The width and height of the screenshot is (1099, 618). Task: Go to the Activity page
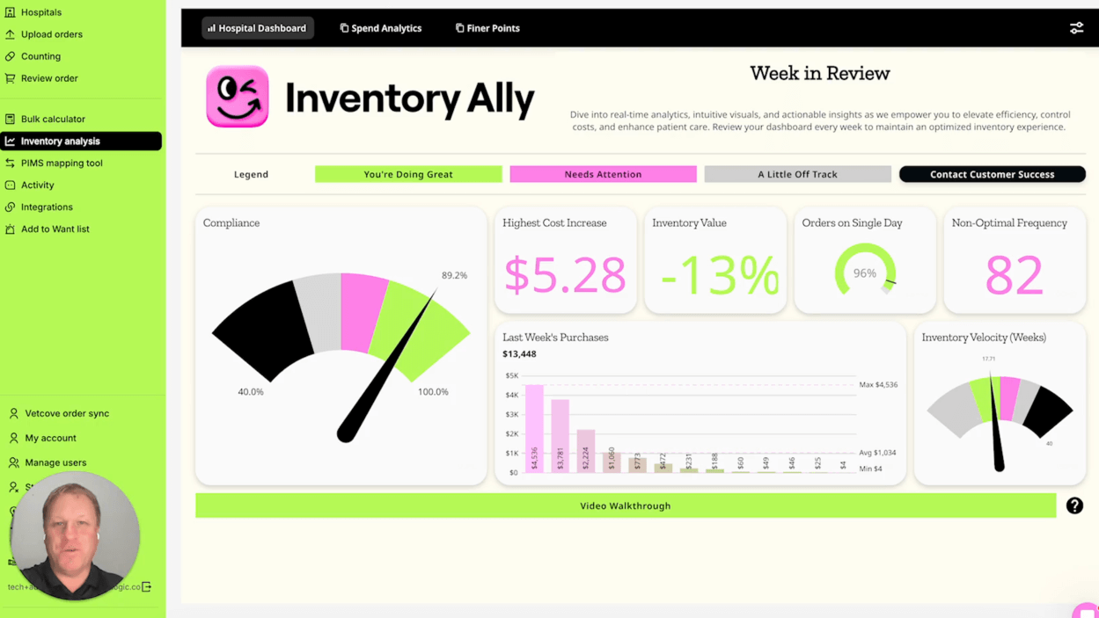tap(38, 185)
